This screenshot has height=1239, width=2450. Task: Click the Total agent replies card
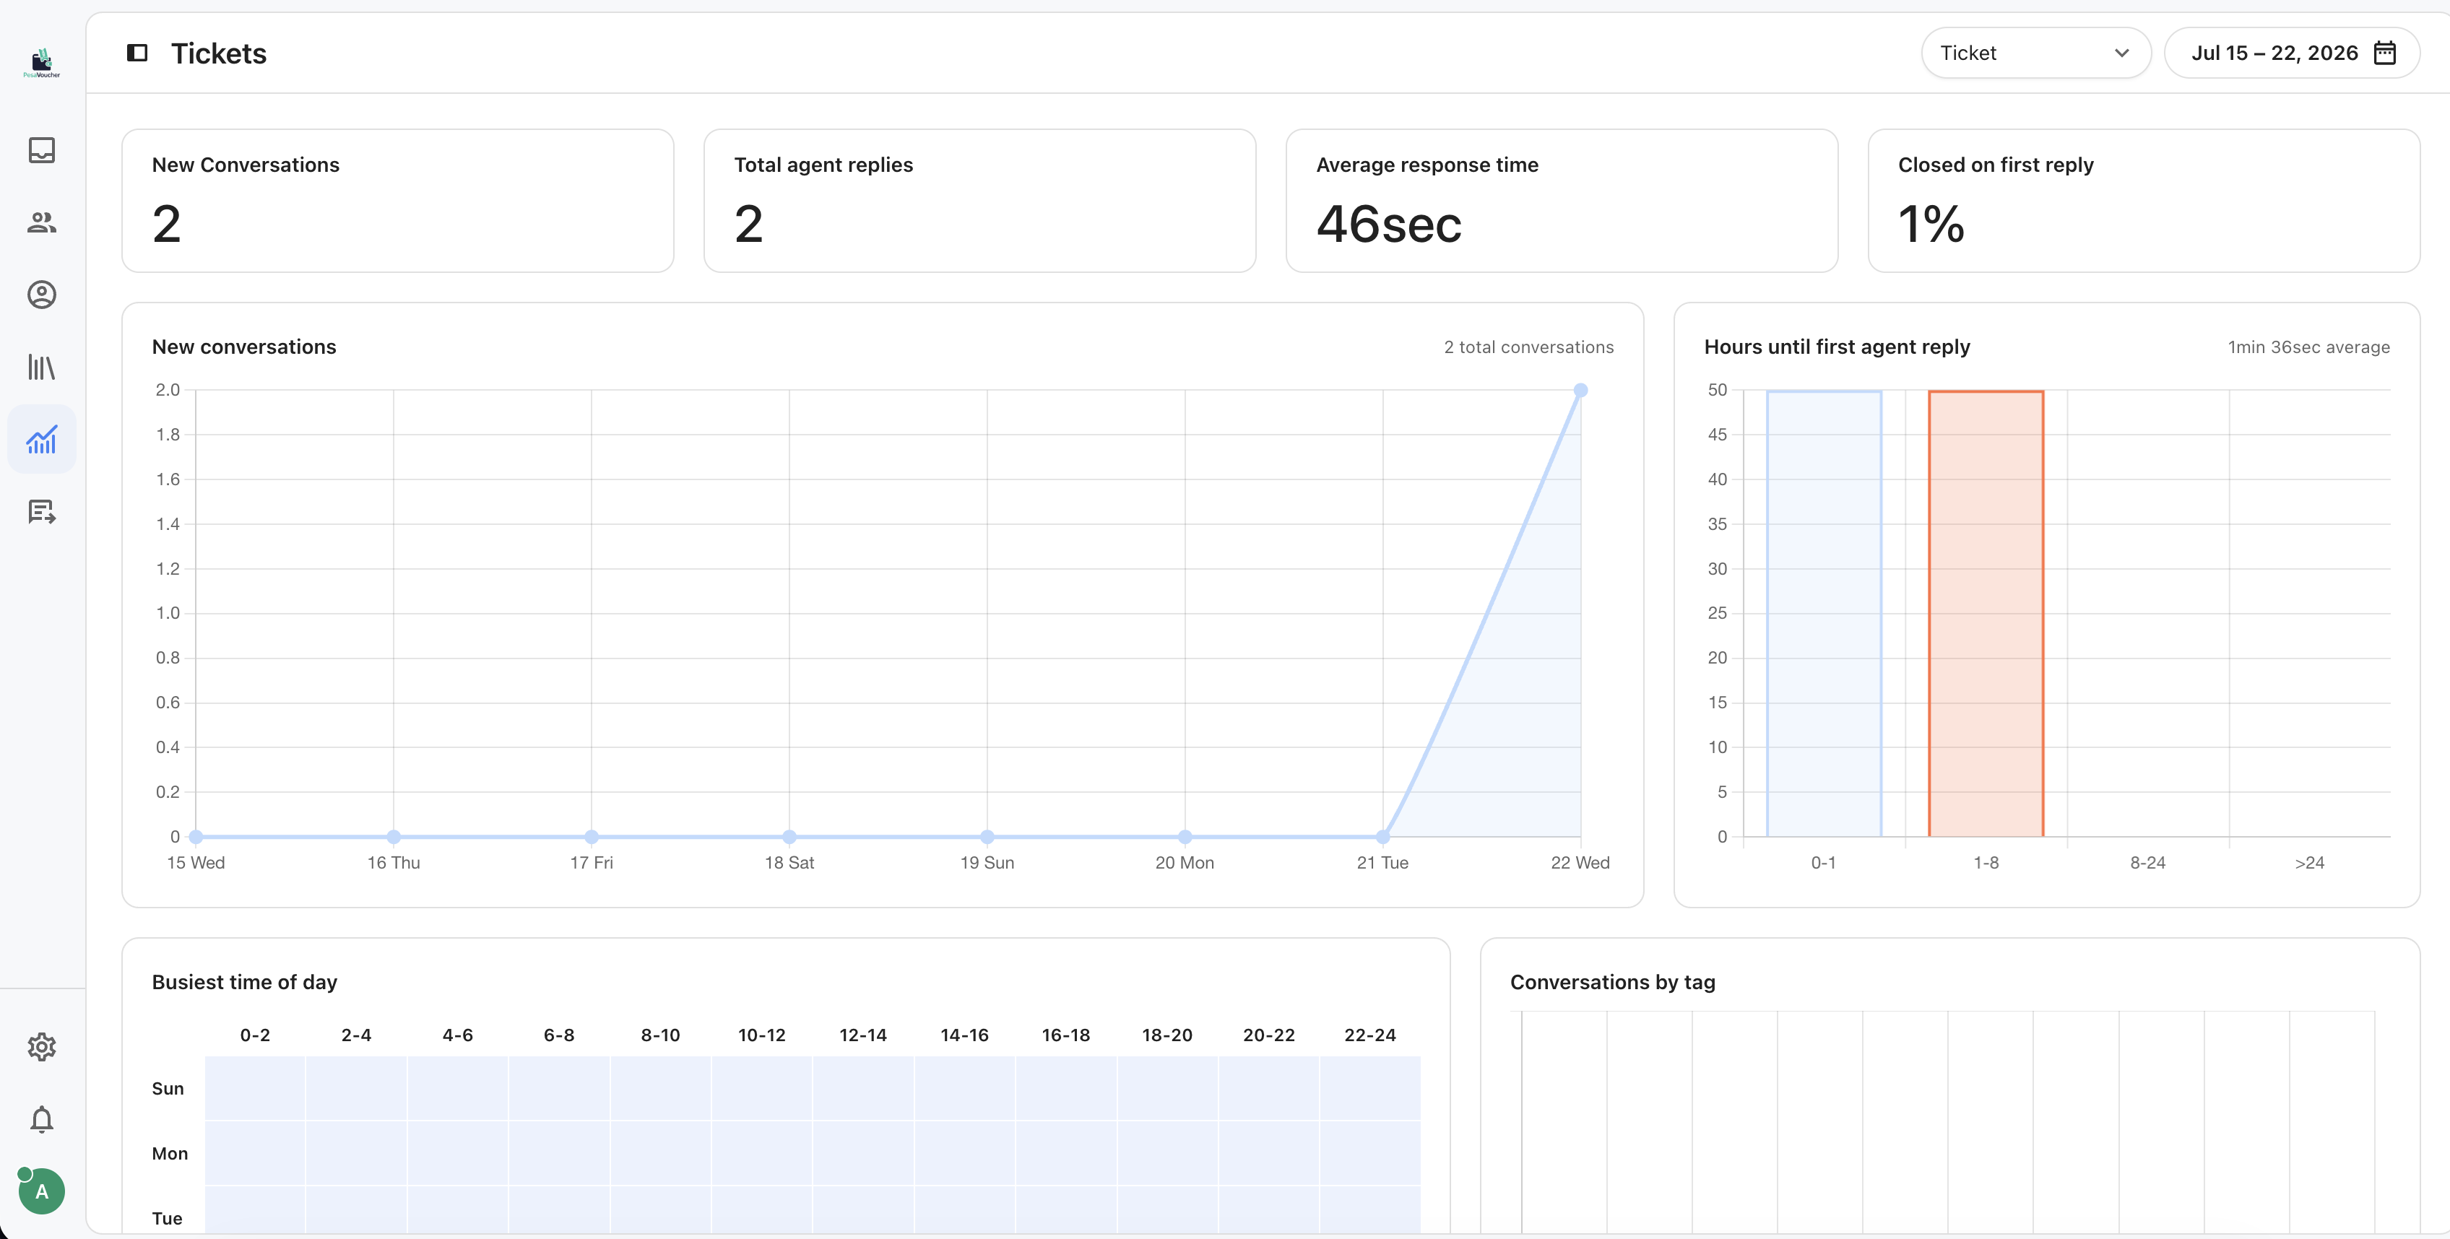coord(979,201)
